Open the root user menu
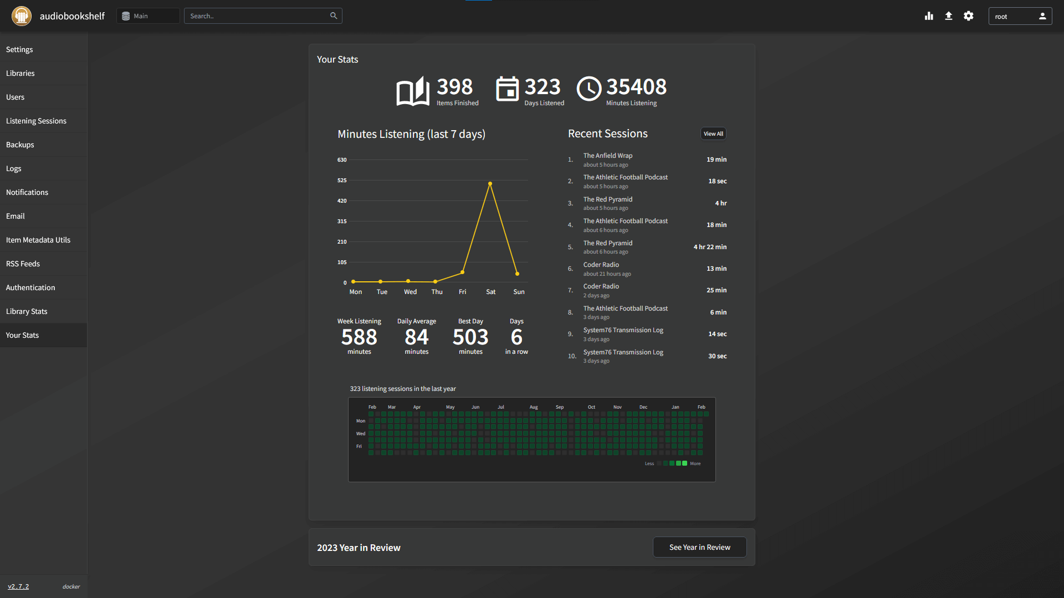The image size is (1064, 598). [x=1020, y=16]
